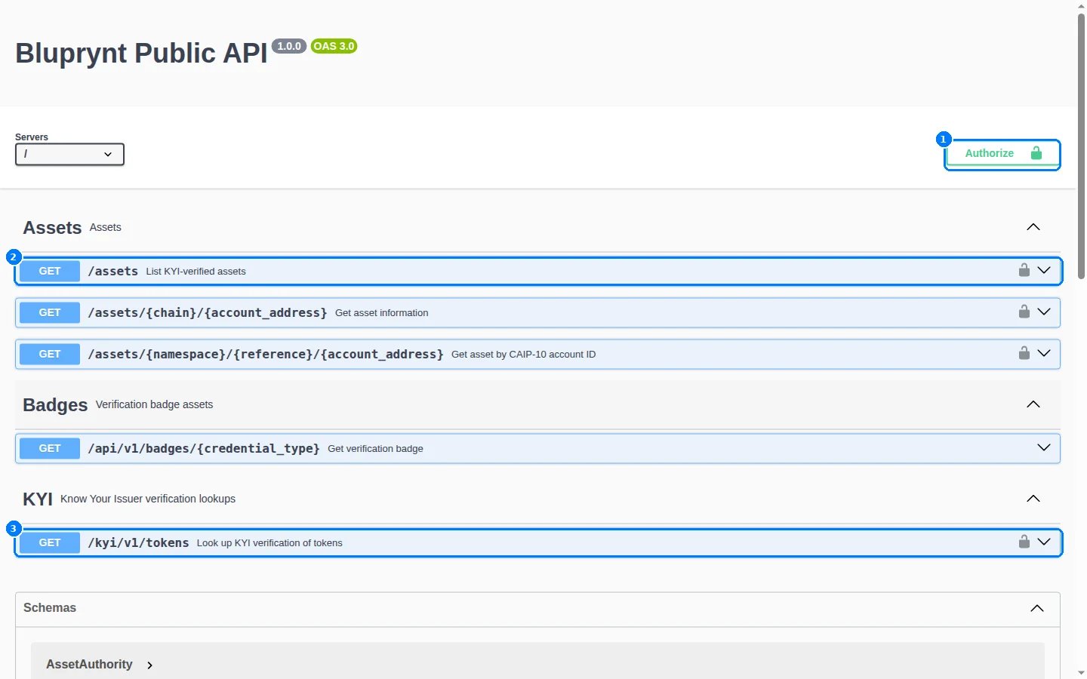1087x679 pixels.
Task: Click the /assets path text
Action: (x=113, y=271)
